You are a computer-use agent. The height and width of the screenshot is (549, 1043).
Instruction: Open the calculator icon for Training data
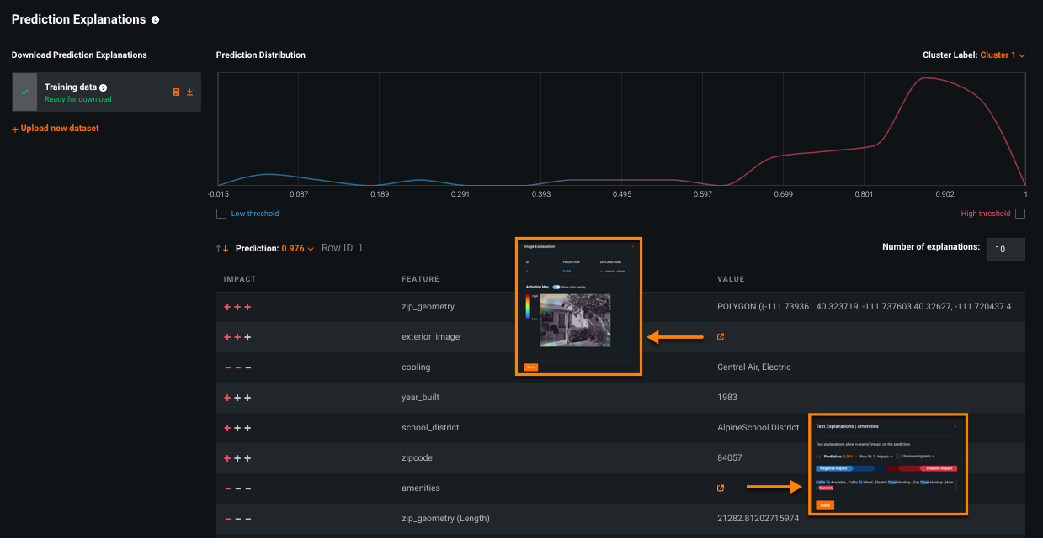pos(176,92)
